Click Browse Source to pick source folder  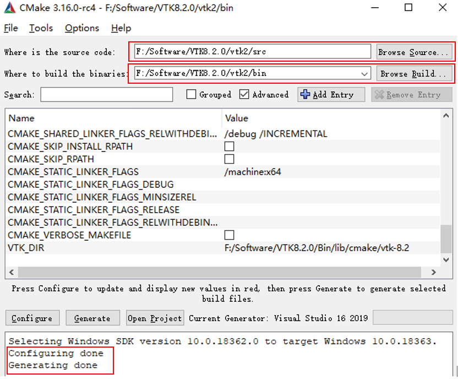(x=413, y=51)
